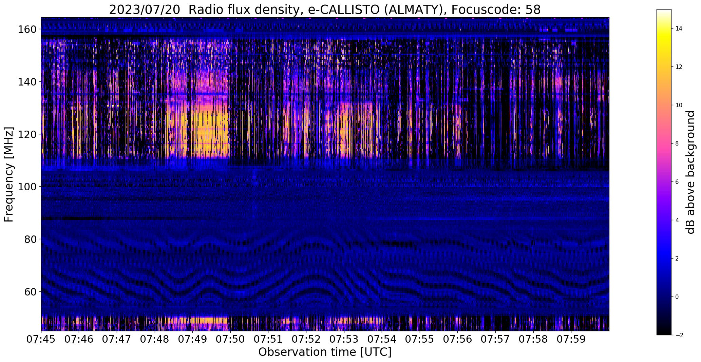Click the 'dB above background' colorbar label
701x362 pixels.
pyautogui.click(x=690, y=172)
